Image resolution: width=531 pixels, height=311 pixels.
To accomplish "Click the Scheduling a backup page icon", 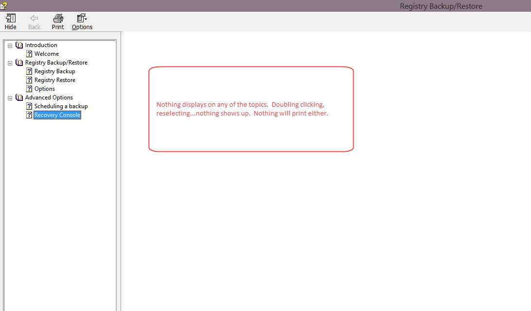I will [x=29, y=106].
